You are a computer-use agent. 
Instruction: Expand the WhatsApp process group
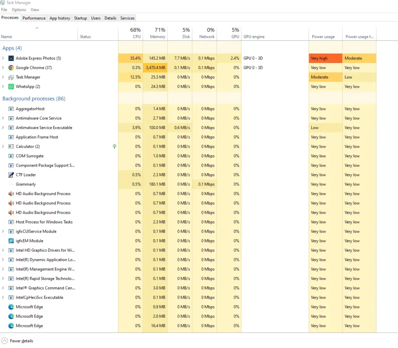pyautogui.click(x=3, y=87)
